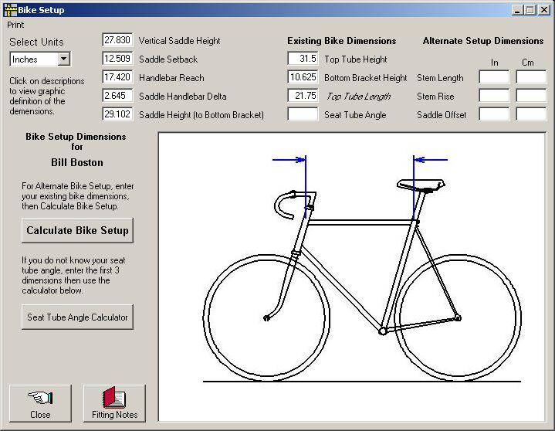Click the Stem Length Cm field
The image size is (555, 431).
point(531,76)
